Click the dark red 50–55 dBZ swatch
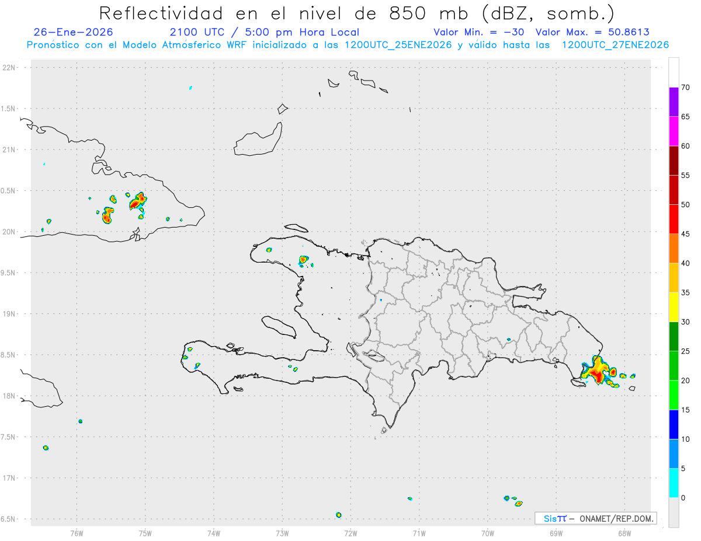Screen dimensions: 701x541 (674, 190)
